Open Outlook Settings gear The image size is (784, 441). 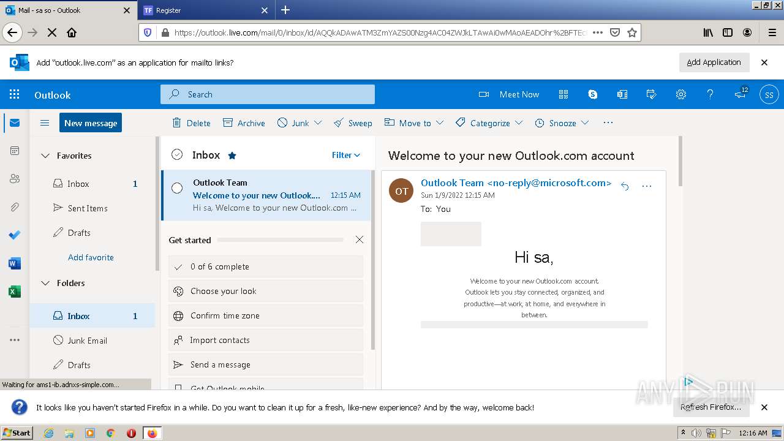point(681,94)
